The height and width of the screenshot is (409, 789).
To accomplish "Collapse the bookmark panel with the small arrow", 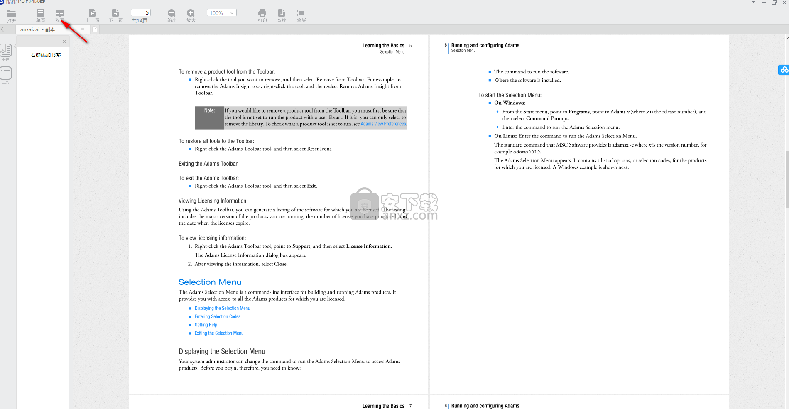I will pyautogui.click(x=15, y=46).
